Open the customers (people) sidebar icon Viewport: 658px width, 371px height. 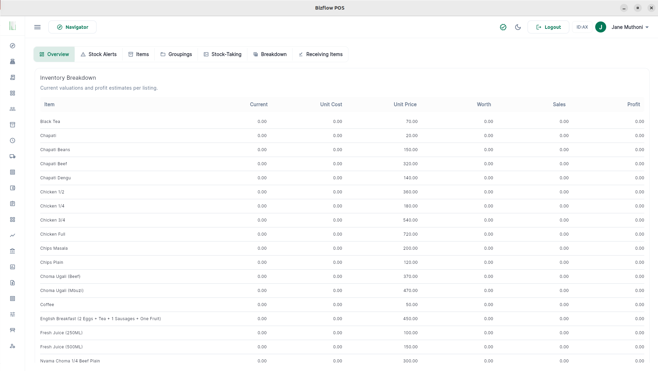coord(12,109)
